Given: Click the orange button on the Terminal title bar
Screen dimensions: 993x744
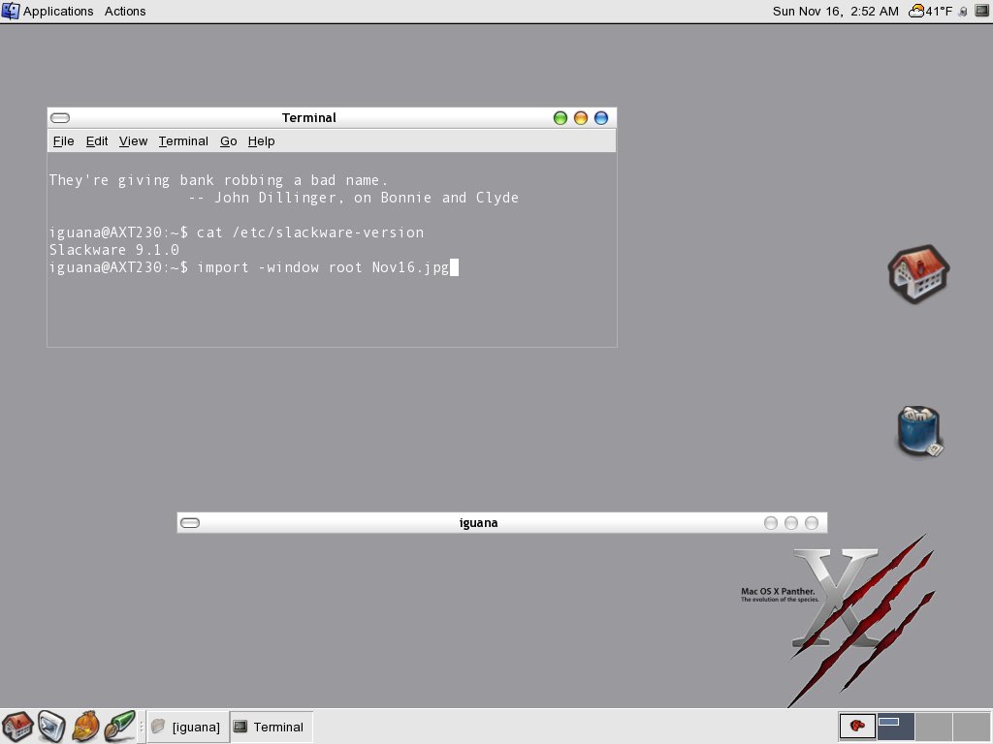Looking at the screenshot, I should tap(581, 117).
